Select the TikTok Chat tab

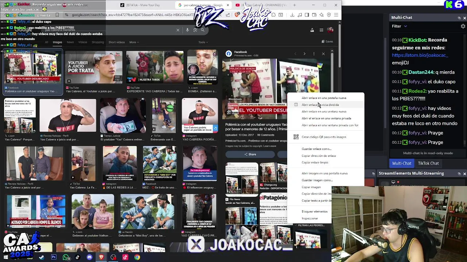coord(428,163)
